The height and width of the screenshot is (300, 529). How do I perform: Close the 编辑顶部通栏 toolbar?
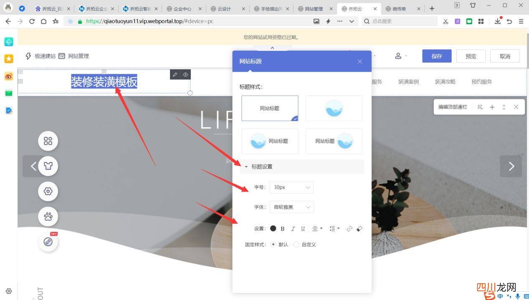516,107
